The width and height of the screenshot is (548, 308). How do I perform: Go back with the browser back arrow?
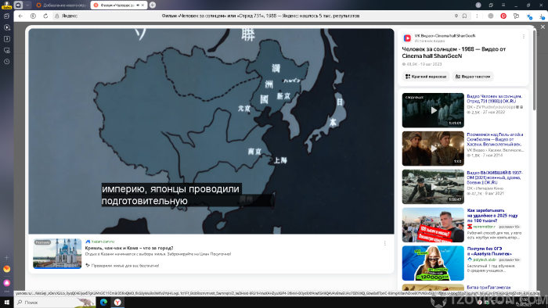(20, 16)
